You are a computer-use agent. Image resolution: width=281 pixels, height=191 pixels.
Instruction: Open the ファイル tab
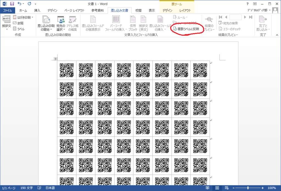tap(7, 10)
